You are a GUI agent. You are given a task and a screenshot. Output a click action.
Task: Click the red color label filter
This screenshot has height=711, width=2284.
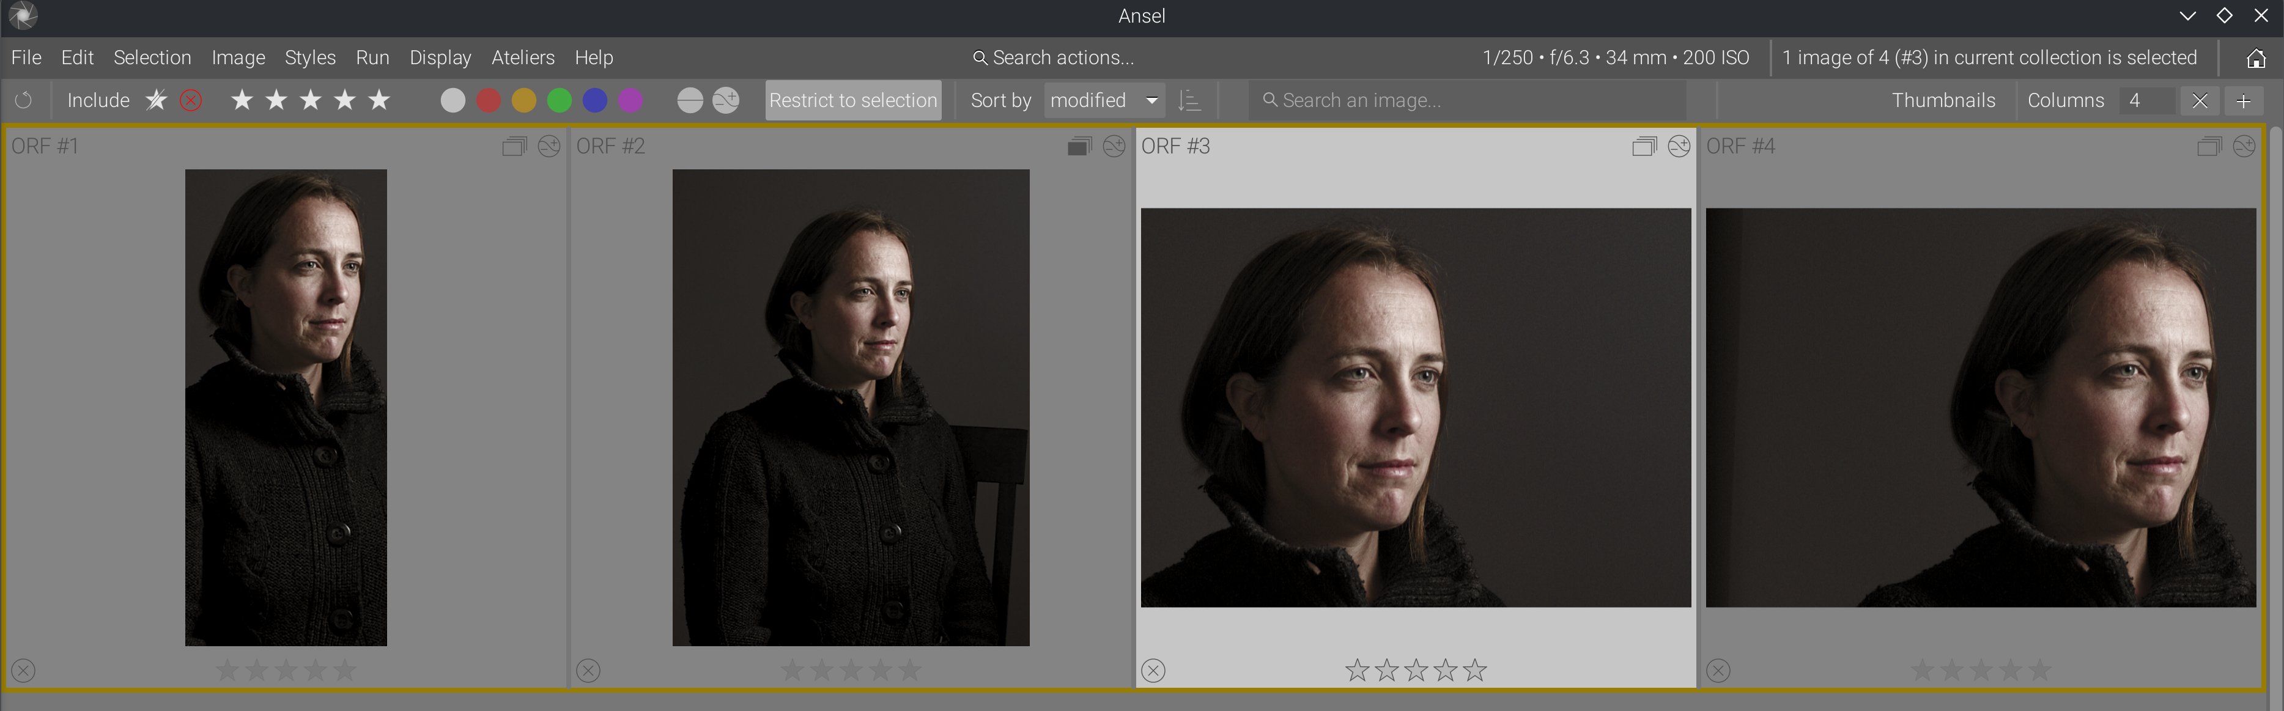pyautogui.click(x=489, y=100)
